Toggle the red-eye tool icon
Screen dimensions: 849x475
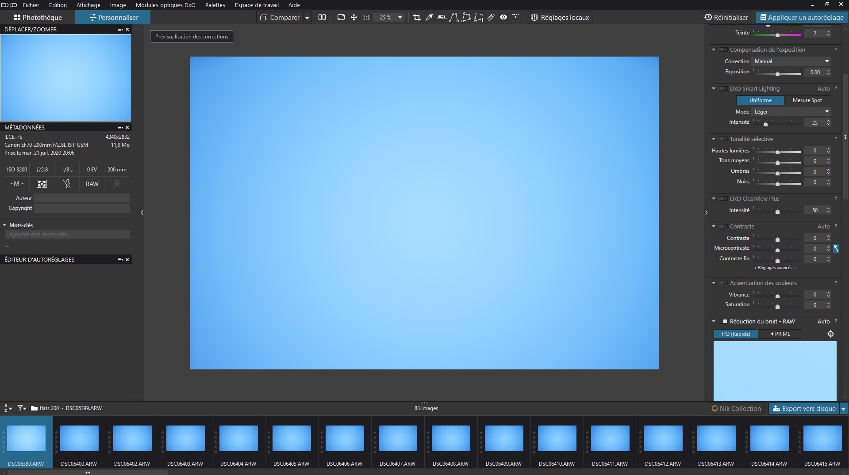click(x=503, y=17)
